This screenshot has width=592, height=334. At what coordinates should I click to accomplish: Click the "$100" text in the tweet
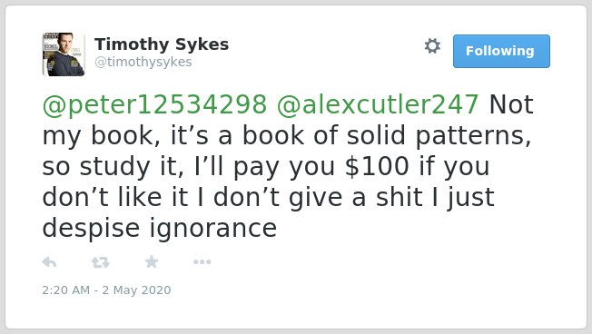click(x=377, y=167)
